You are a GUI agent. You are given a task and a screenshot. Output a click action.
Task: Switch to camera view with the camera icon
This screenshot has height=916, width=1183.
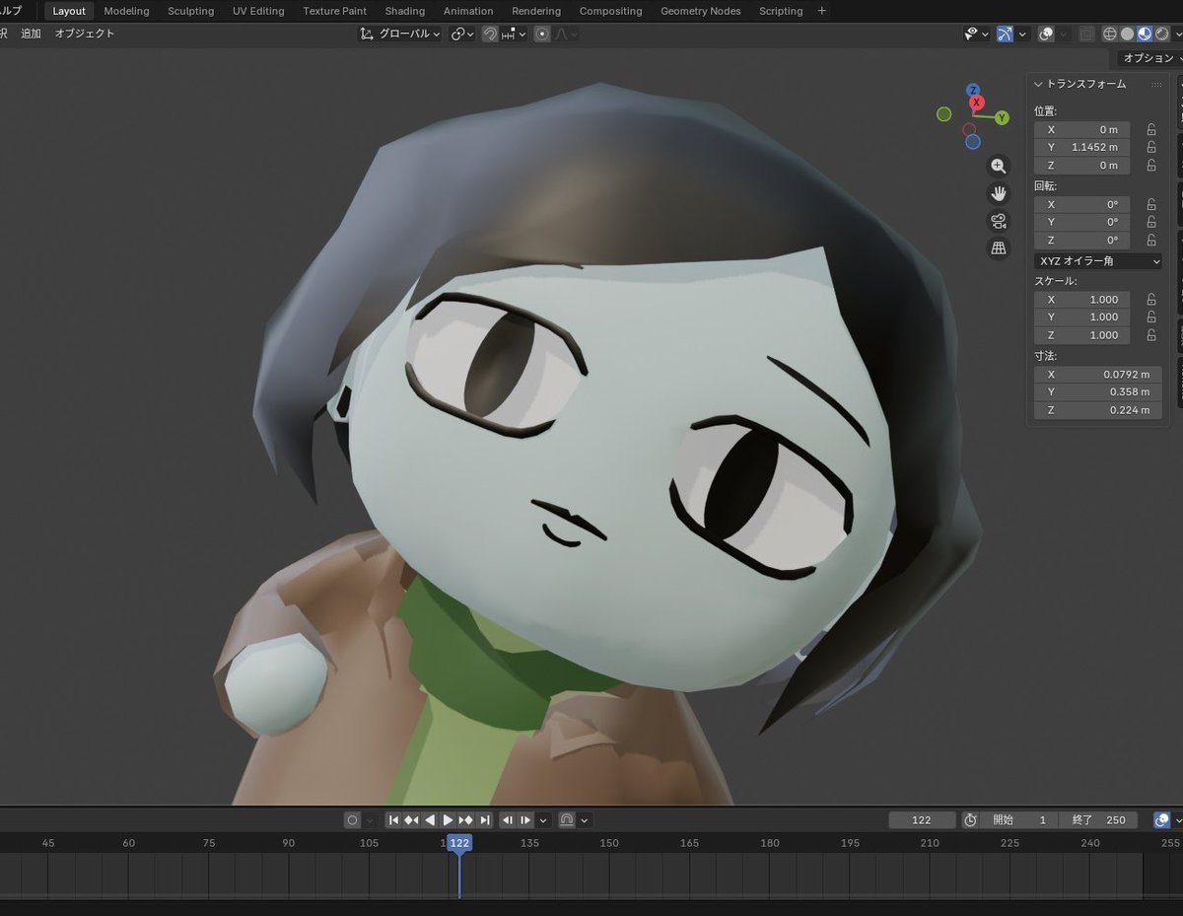(999, 221)
